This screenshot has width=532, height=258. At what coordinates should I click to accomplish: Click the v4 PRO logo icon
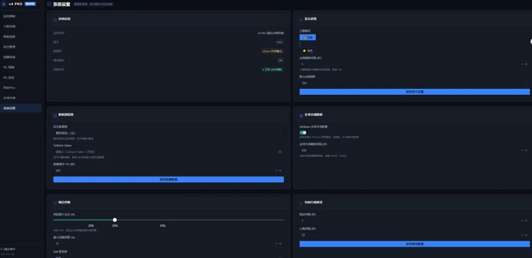[x=4, y=4]
